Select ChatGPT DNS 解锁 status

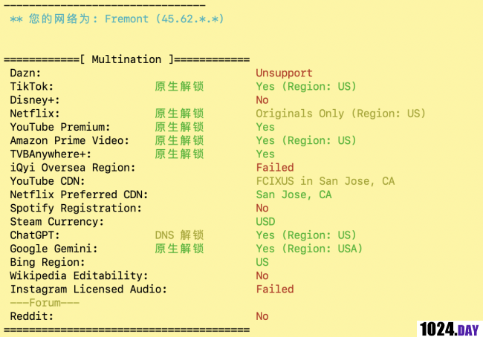[x=179, y=235]
